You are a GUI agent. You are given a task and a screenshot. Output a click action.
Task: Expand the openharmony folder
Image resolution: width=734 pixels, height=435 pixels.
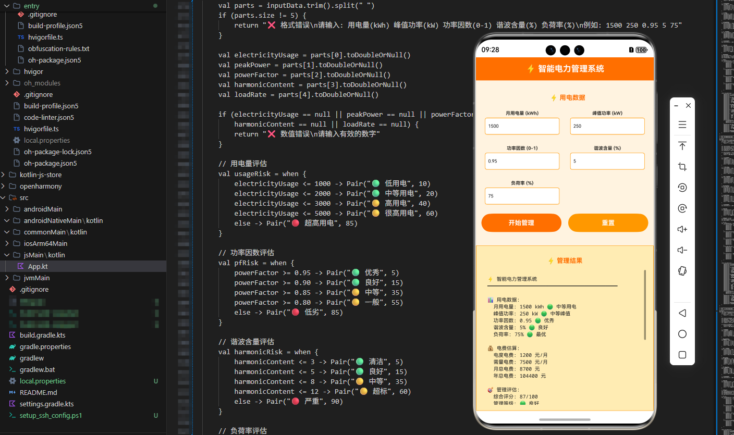(x=4, y=186)
